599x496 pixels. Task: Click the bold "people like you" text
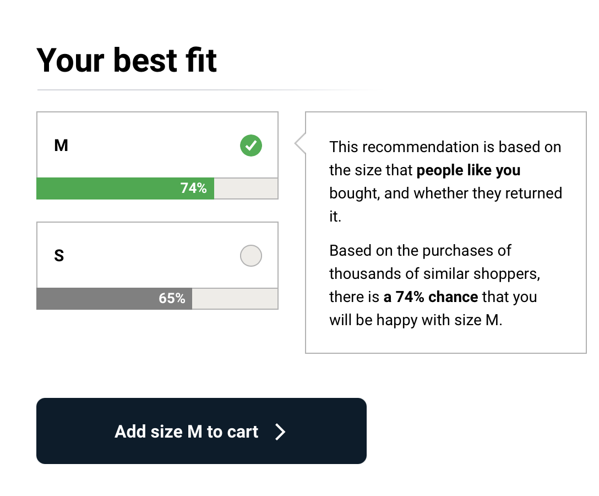pyautogui.click(x=469, y=170)
